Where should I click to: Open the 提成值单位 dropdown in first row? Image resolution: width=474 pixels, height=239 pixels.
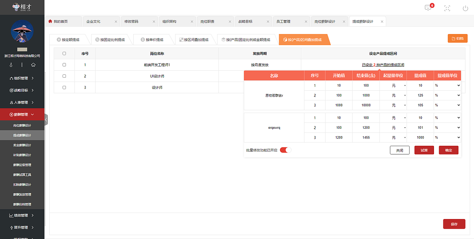click(447, 85)
